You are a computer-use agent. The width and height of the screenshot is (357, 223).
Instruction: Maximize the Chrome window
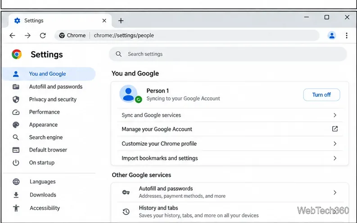point(327,17)
